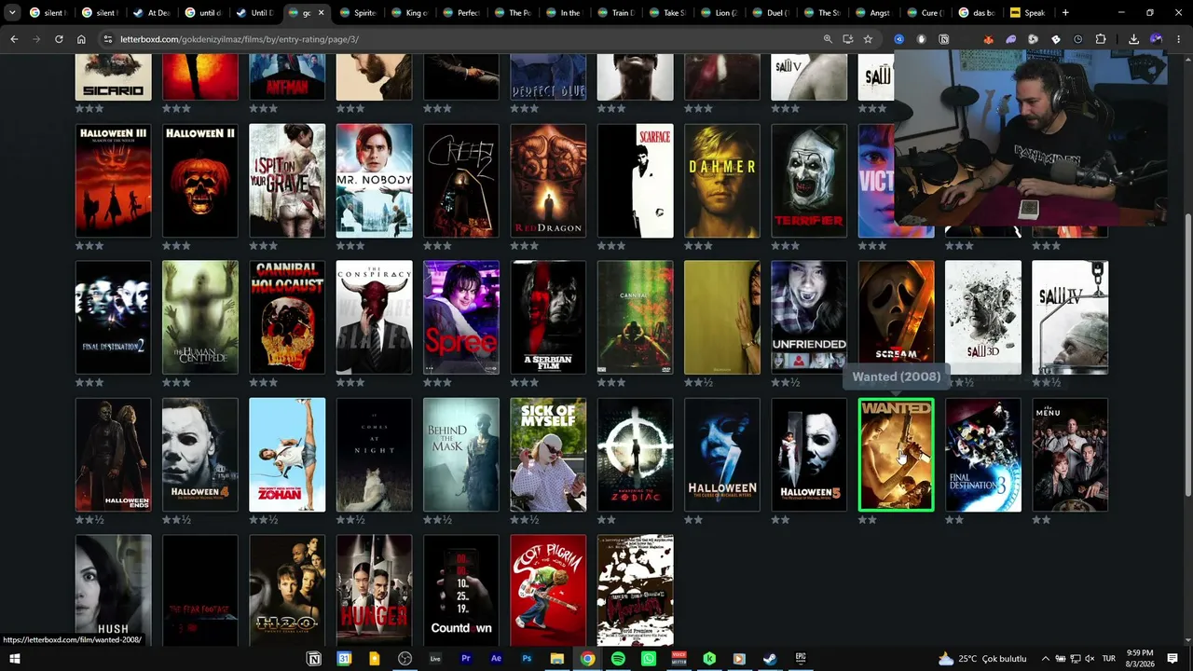This screenshot has height=671, width=1193.
Task: Open the Final Destination 3 poster
Action: 983,455
